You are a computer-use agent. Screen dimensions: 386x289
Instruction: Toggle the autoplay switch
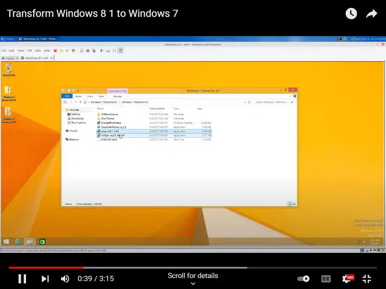tap(303, 279)
